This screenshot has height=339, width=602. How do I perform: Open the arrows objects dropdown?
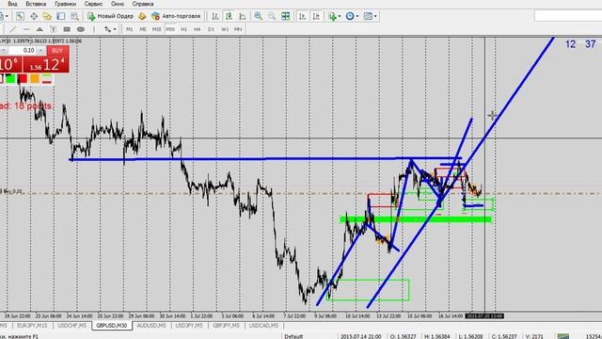[110, 29]
